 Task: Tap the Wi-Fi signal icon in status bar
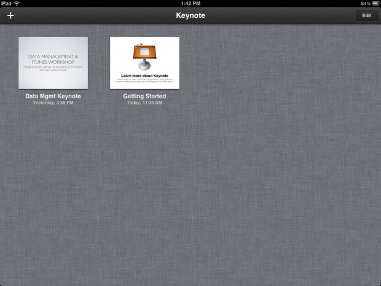pos(17,3)
